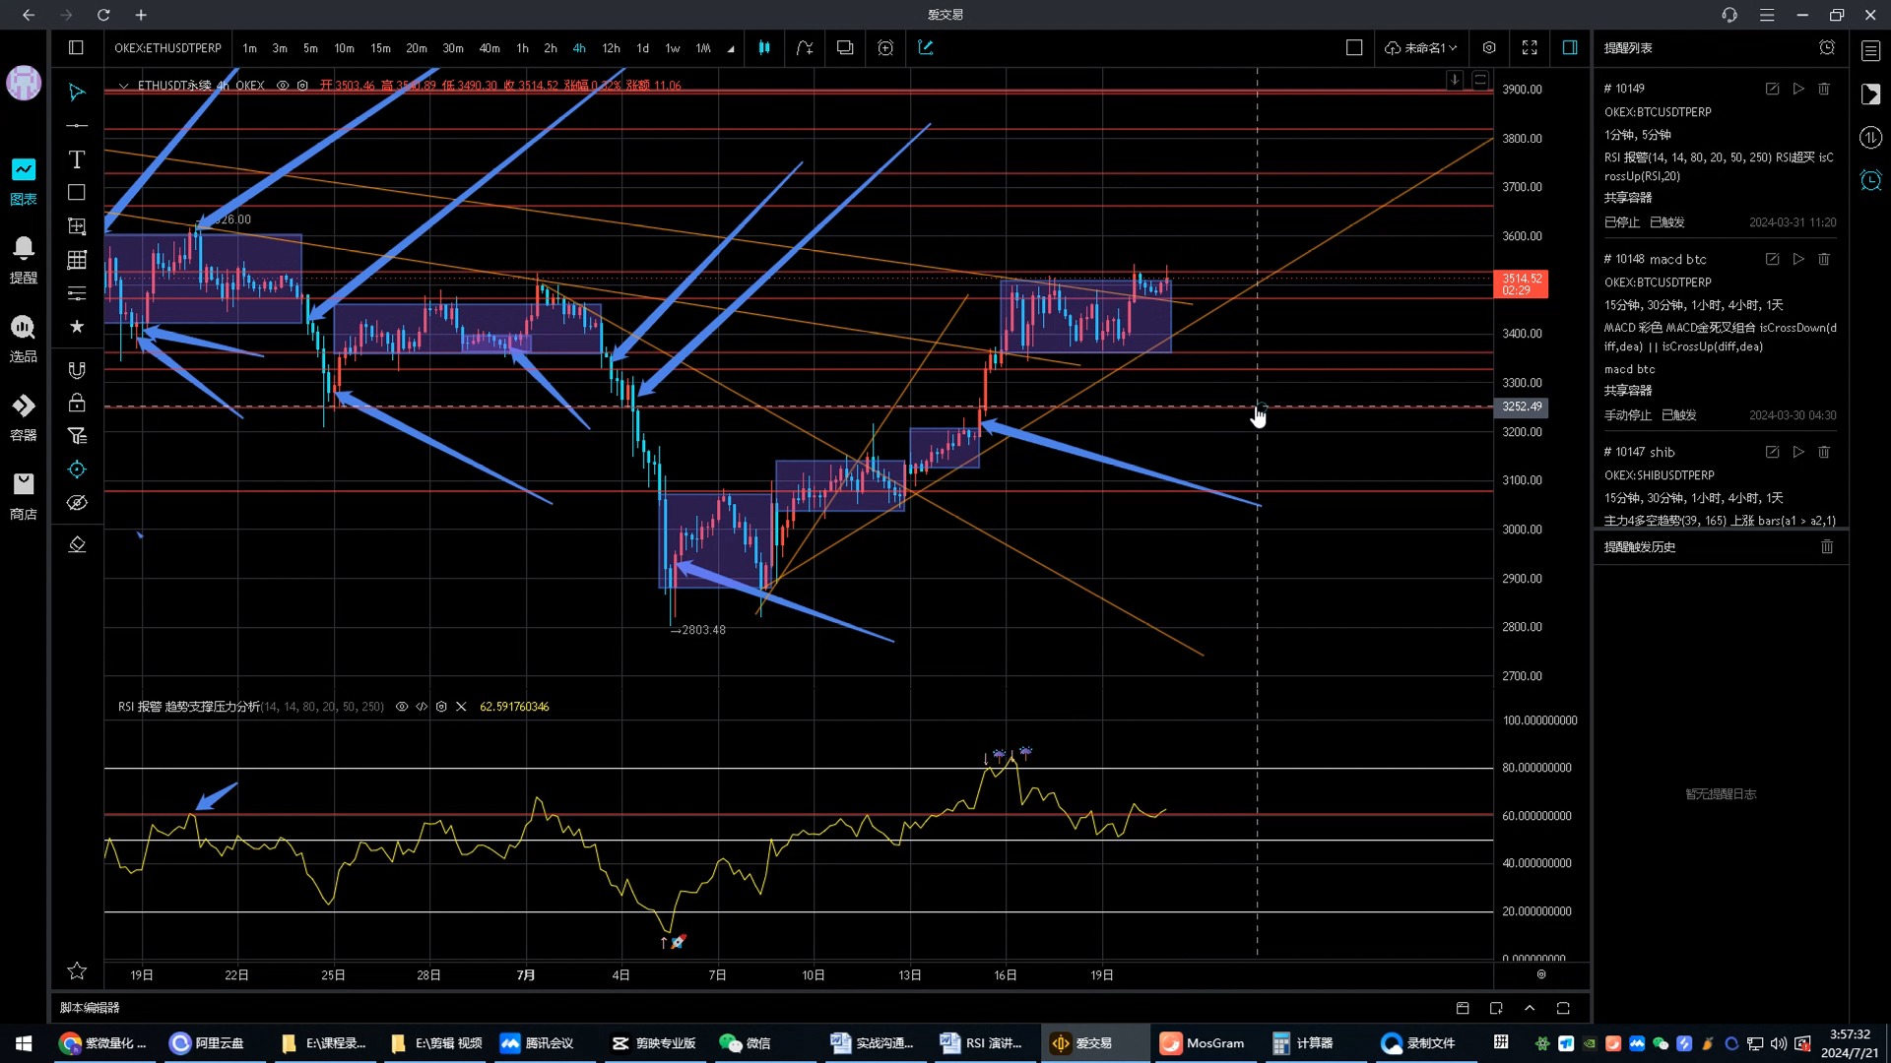
Task: Click the add indicator icon
Action: pyautogui.click(x=805, y=47)
